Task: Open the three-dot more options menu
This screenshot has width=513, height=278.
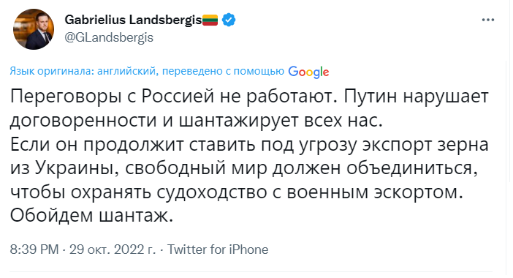Action: tap(488, 20)
